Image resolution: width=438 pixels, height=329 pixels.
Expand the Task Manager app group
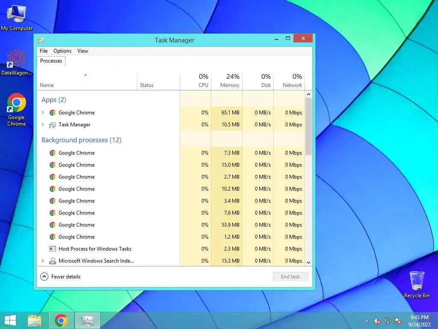[43, 125]
